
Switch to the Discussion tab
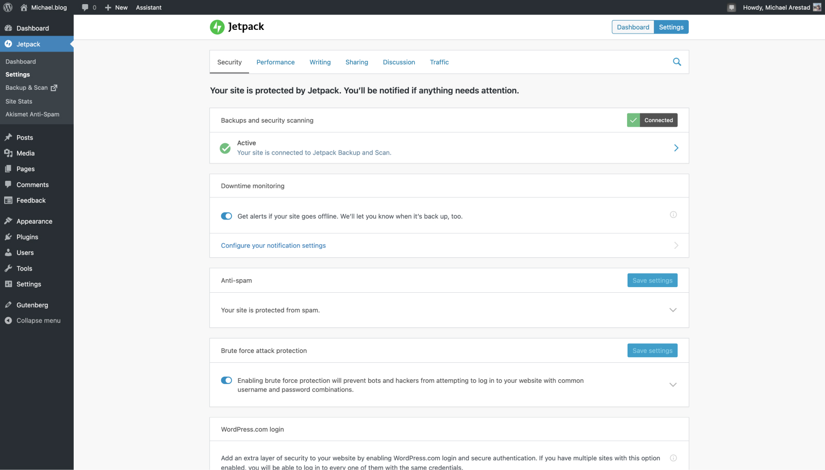399,62
